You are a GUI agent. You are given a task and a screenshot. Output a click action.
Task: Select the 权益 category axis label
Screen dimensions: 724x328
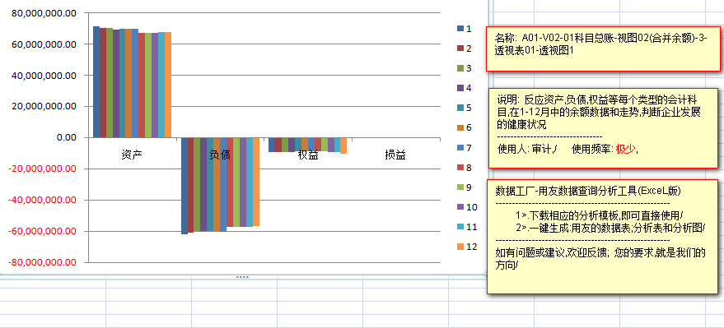(308, 155)
